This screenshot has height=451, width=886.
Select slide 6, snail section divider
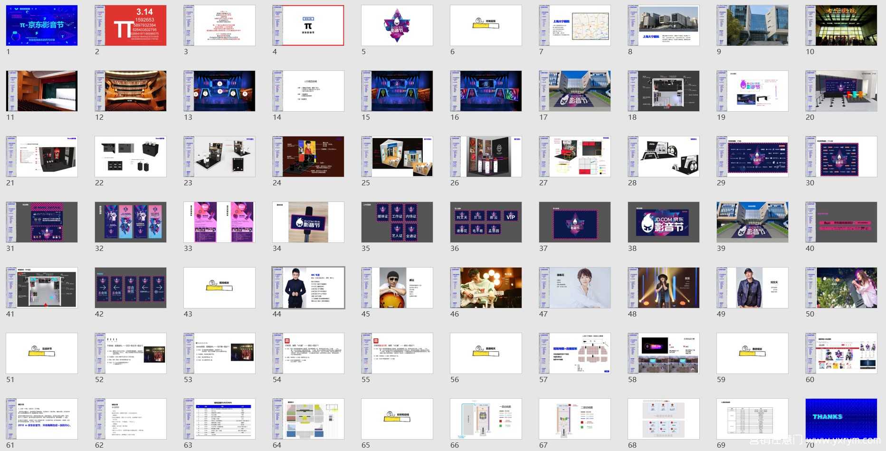pos(486,26)
